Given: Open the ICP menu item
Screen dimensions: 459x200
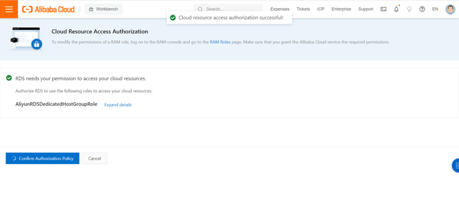Looking at the screenshot, I should click(x=321, y=9).
